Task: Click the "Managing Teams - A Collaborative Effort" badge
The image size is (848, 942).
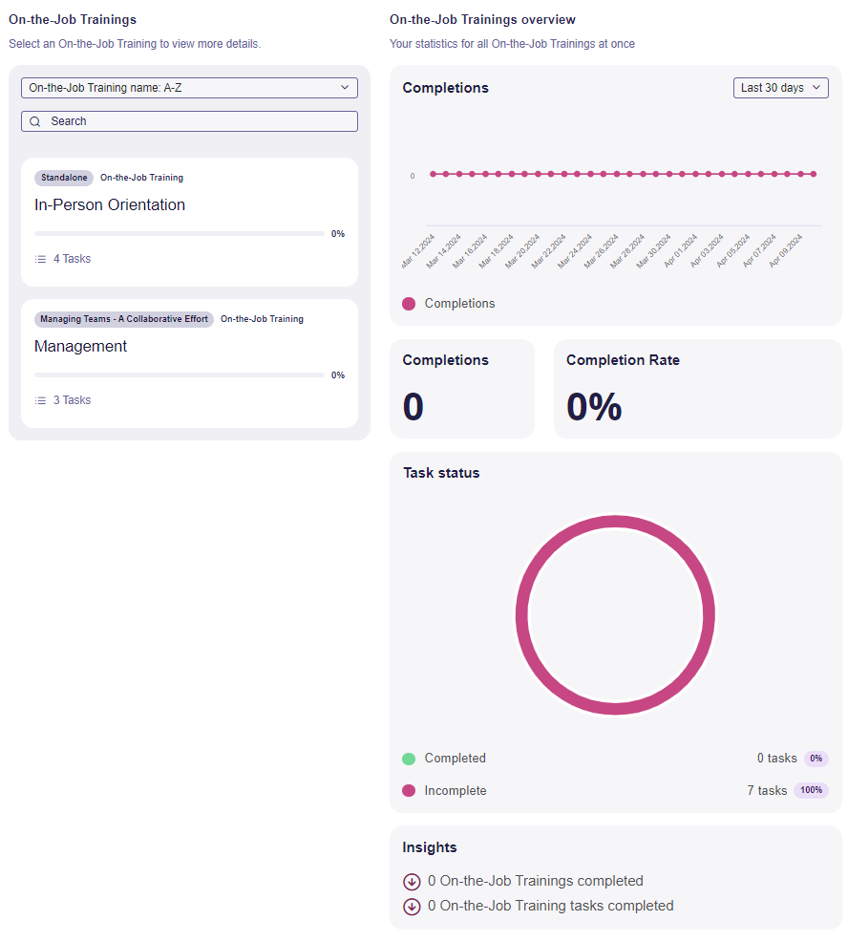Action: [123, 318]
